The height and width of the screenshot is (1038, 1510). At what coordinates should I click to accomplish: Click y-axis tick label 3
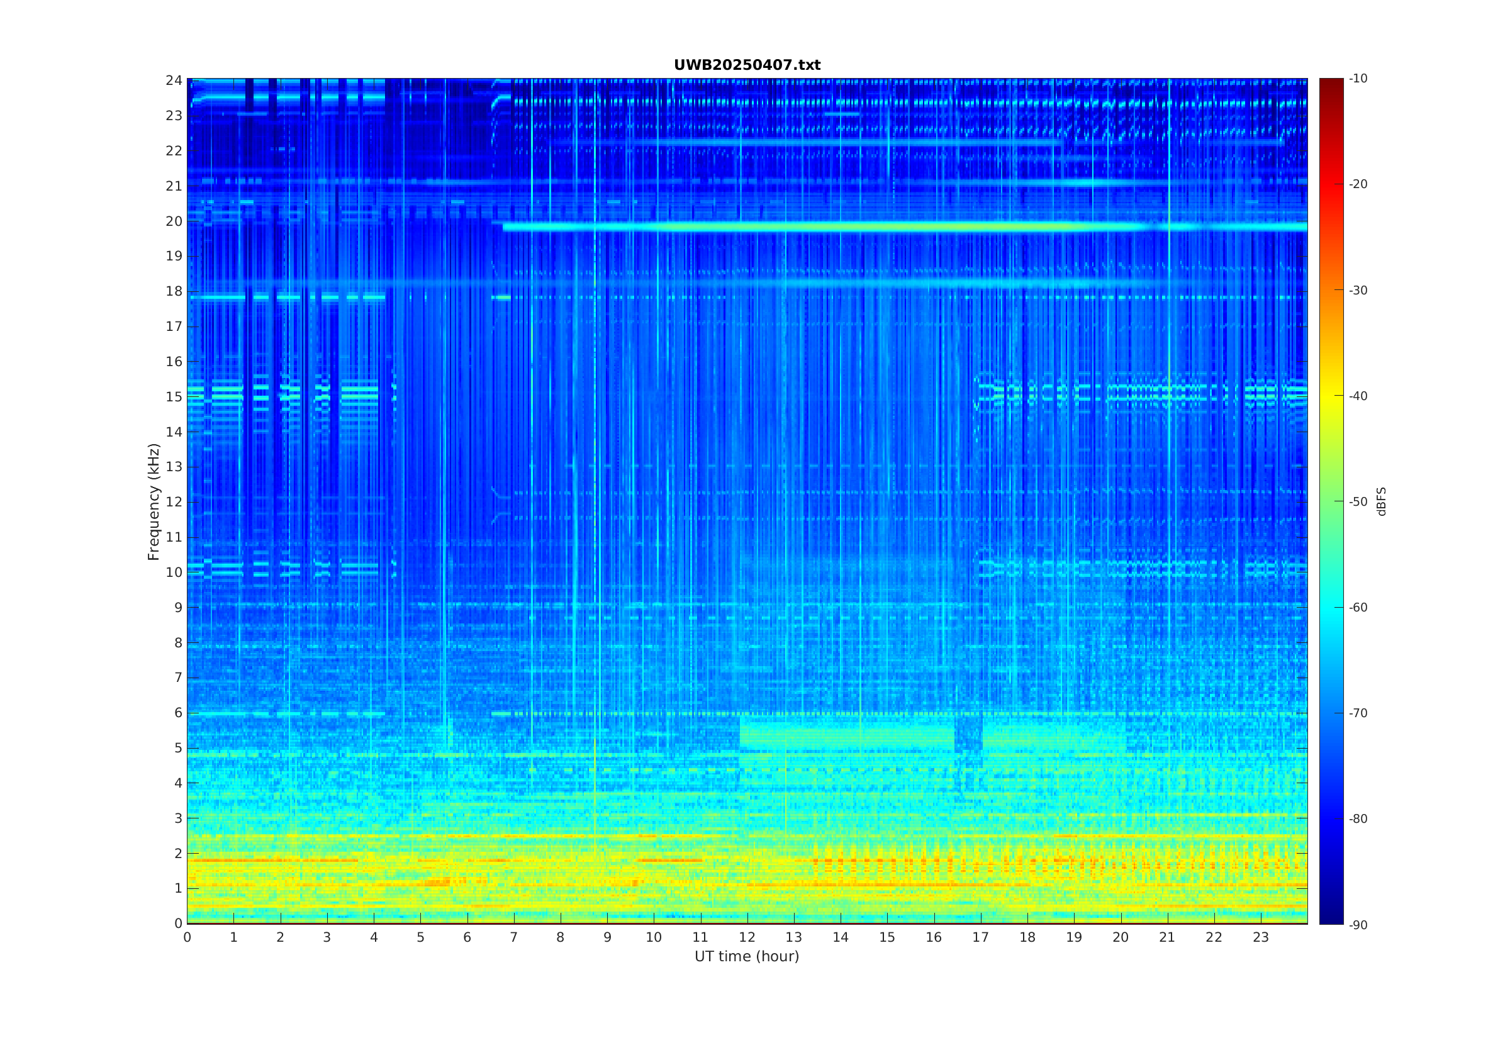click(178, 818)
